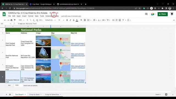Open the text color picker
The image size is (176, 99).
coord(77,20)
